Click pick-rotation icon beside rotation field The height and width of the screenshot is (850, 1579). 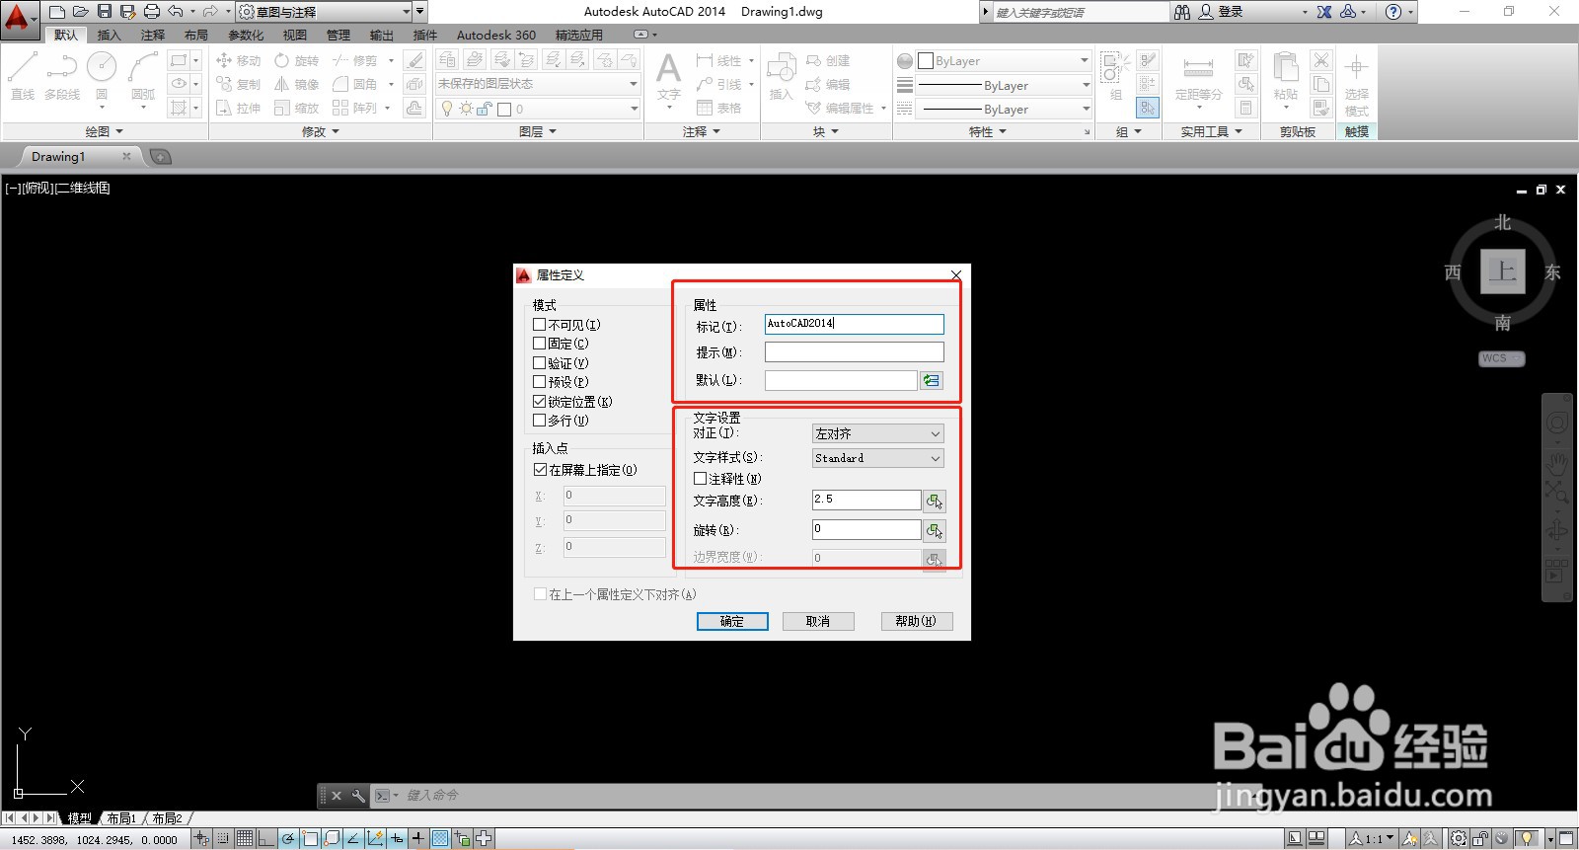[x=935, y=530]
